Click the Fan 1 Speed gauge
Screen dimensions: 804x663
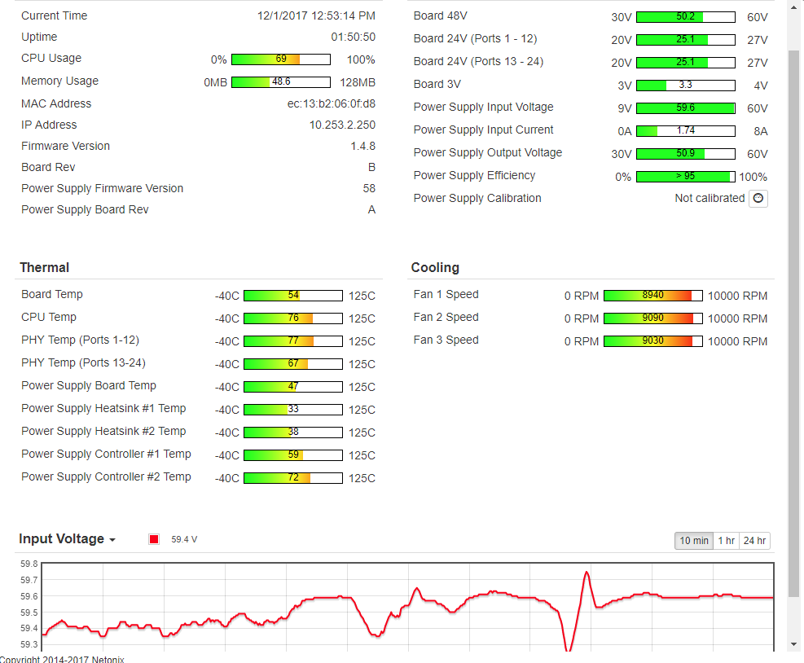(x=652, y=296)
